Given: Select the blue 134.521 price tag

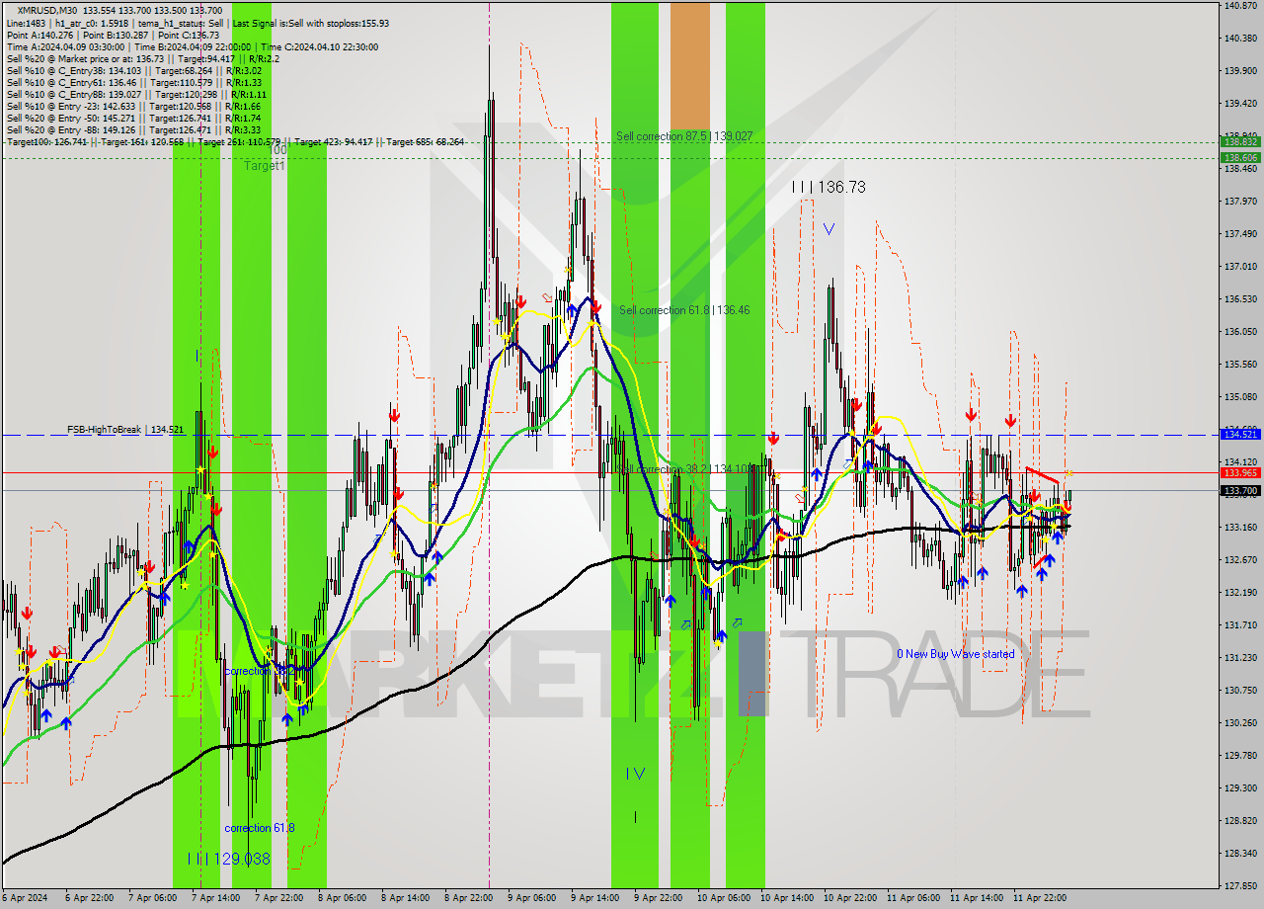Looking at the screenshot, I should (1240, 434).
